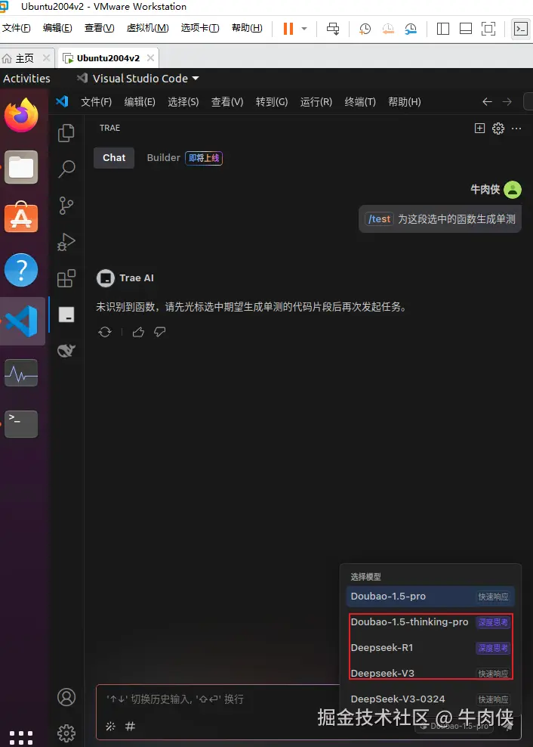Toggle VMware thumbnail bar view icon
Screen dimensions: 533x747
point(465,29)
